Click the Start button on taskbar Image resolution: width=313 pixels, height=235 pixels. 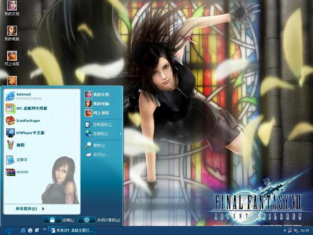pyautogui.click(x=9, y=231)
